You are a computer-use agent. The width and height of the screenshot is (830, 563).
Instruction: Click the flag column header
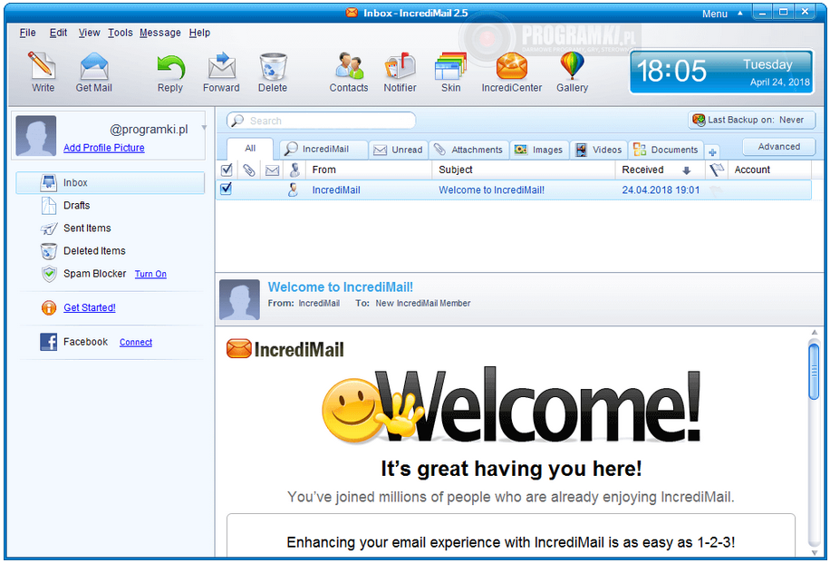(x=716, y=170)
